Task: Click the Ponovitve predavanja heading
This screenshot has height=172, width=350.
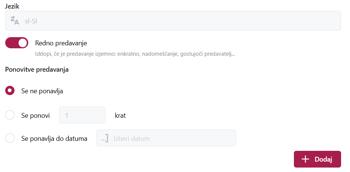Action: (x=37, y=69)
